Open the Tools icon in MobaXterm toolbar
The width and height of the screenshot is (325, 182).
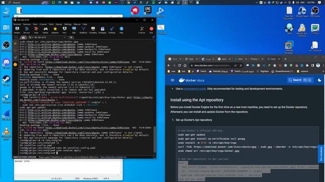point(36,30)
